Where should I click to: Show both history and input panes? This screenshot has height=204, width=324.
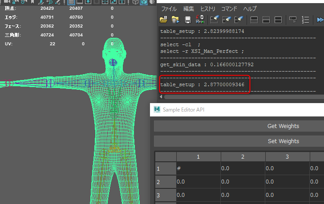coord(278,20)
